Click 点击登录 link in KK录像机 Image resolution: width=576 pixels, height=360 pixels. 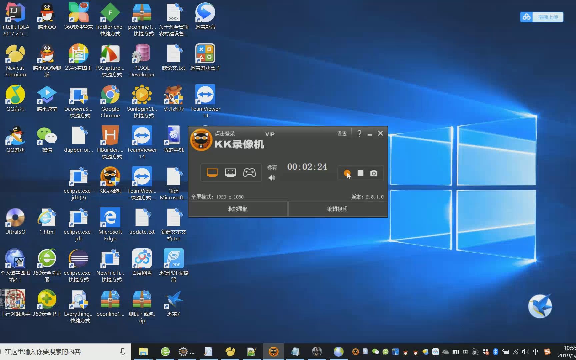[225, 133]
